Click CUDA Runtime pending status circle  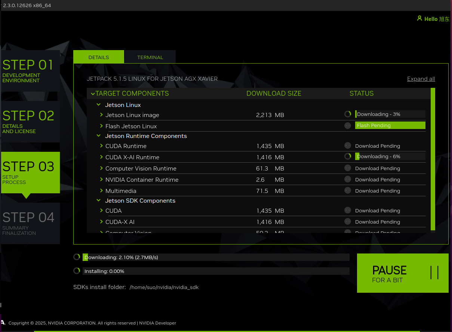click(348, 145)
